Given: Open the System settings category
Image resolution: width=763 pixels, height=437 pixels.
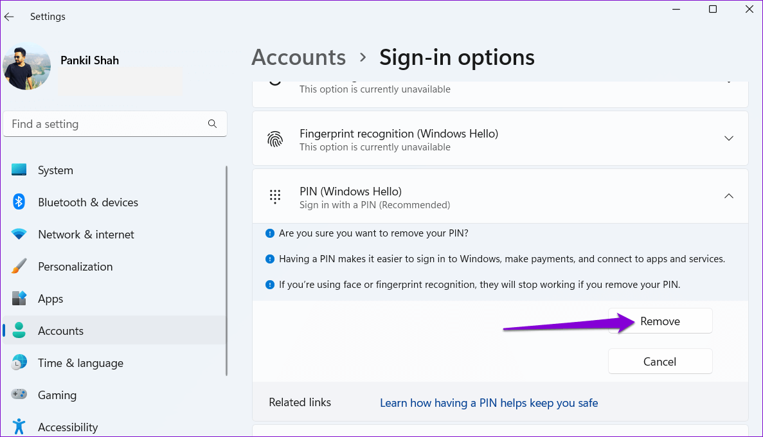Looking at the screenshot, I should [x=114, y=170].
